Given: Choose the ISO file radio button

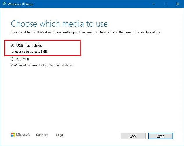Looking at the screenshot, I should (x=13, y=59).
